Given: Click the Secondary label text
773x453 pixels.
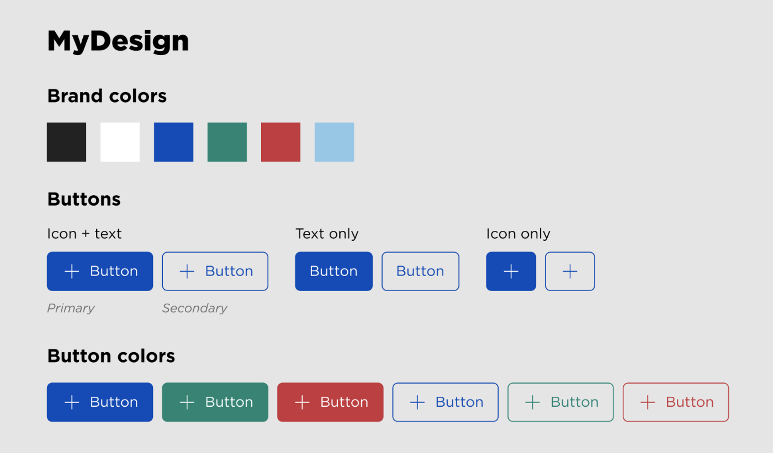Looking at the screenshot, I should [195, 308].
